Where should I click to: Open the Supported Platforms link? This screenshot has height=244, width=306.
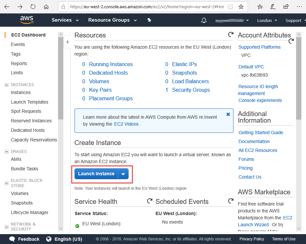pyautogui.click(x=260, y=47)
